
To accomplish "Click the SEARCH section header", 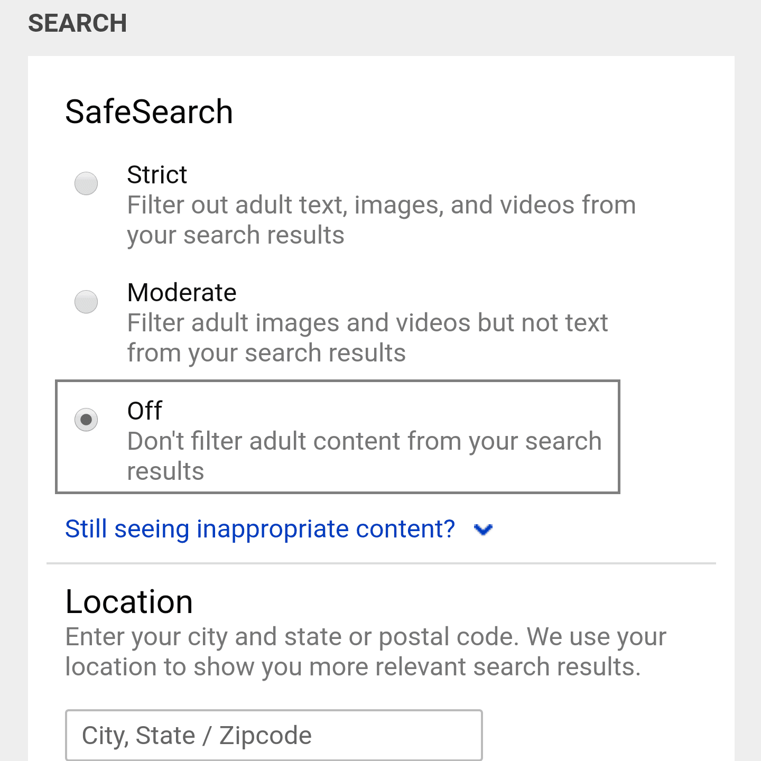I will tap(77, 23).
